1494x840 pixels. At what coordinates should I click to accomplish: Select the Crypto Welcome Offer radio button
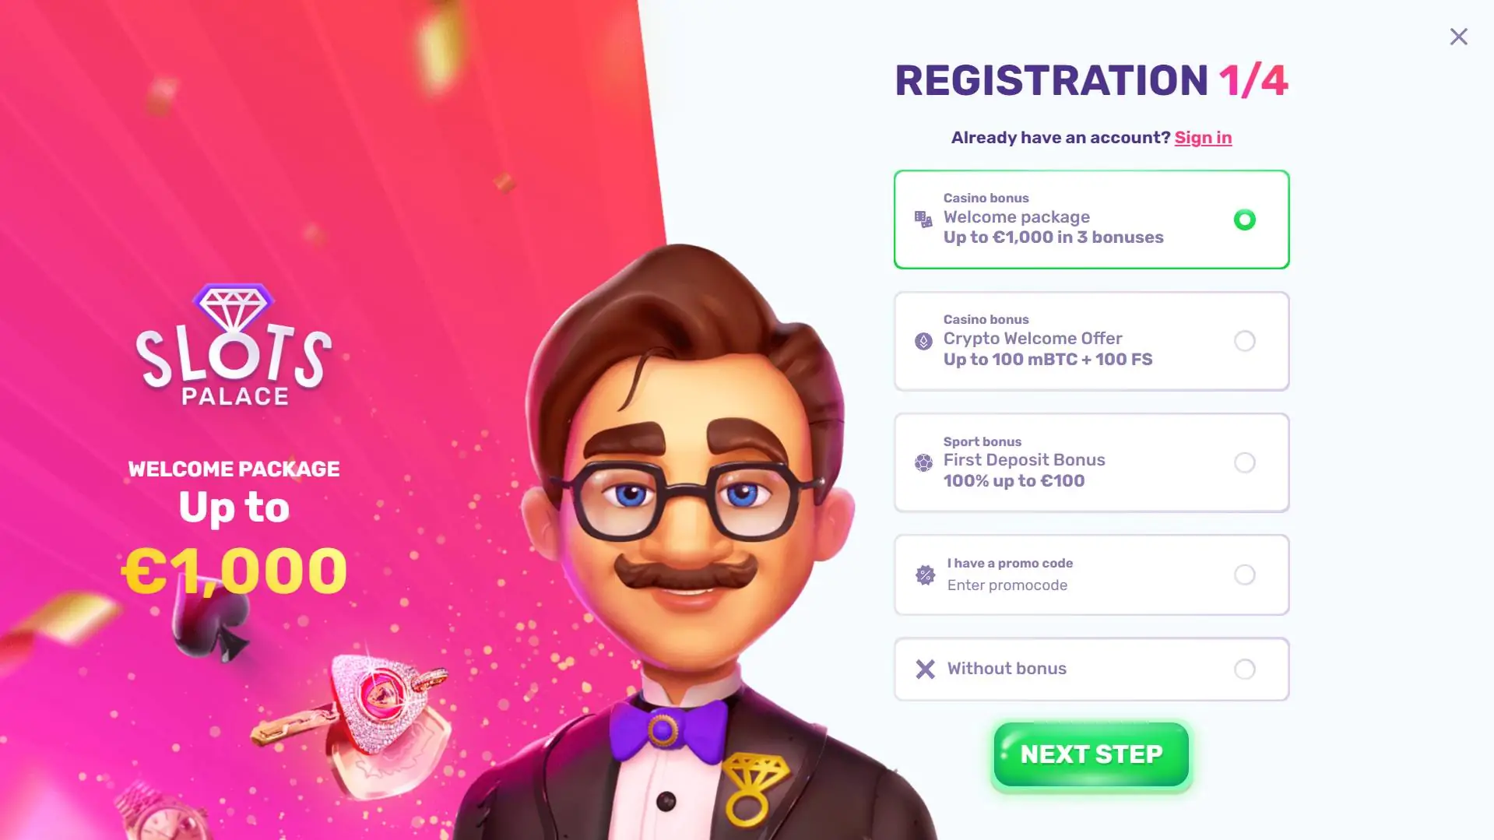point(1244,341)
